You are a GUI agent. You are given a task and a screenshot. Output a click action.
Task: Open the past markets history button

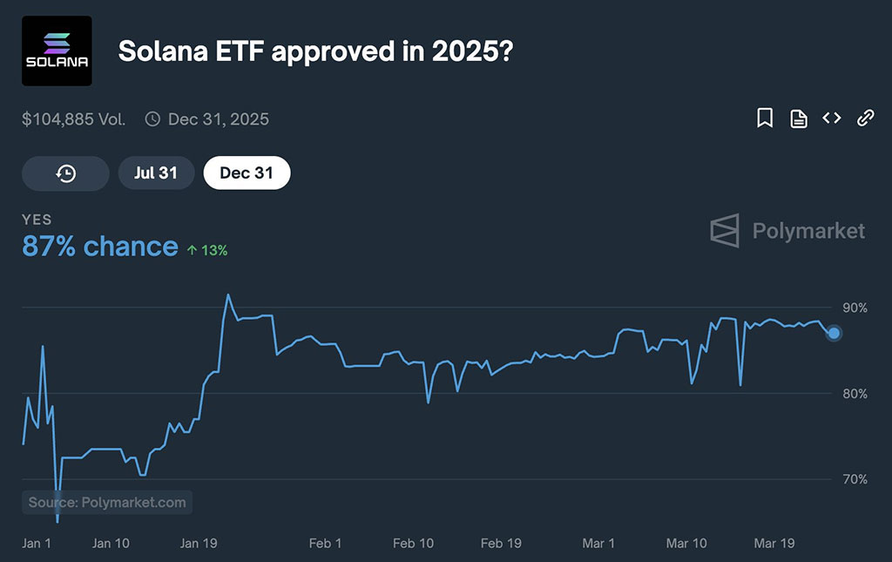(65, 173)
